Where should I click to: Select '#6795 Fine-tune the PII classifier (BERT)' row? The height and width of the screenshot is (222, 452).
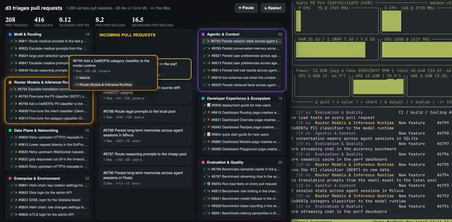tap(49, 97)
